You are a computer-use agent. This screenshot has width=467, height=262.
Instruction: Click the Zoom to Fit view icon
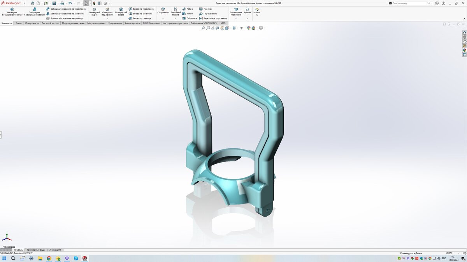203,28
